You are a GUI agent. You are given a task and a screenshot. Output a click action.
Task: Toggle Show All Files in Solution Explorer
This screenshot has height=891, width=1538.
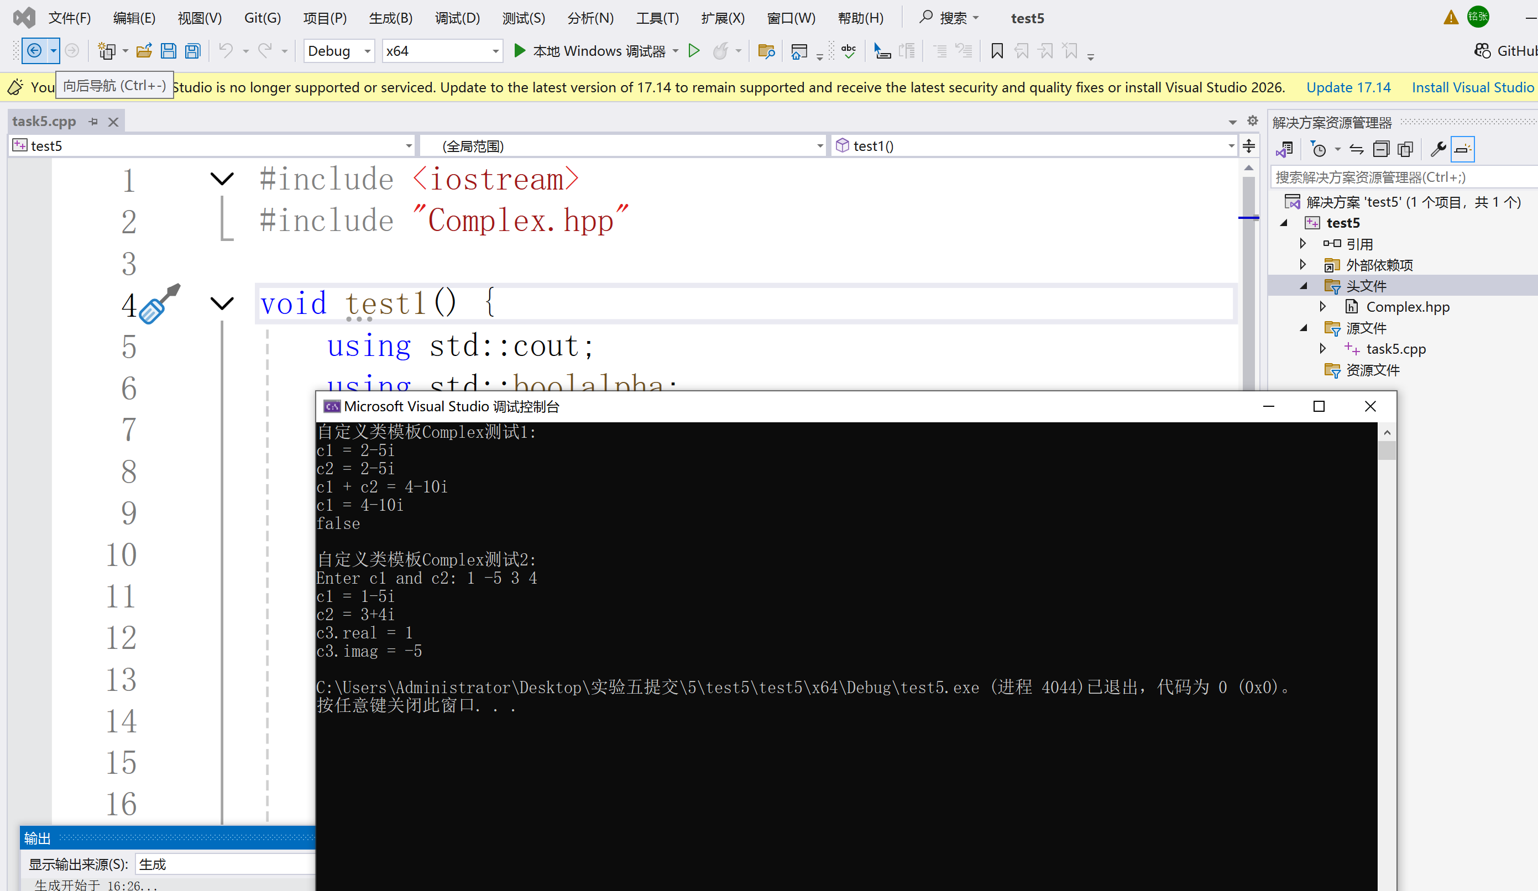point(1405,149)
